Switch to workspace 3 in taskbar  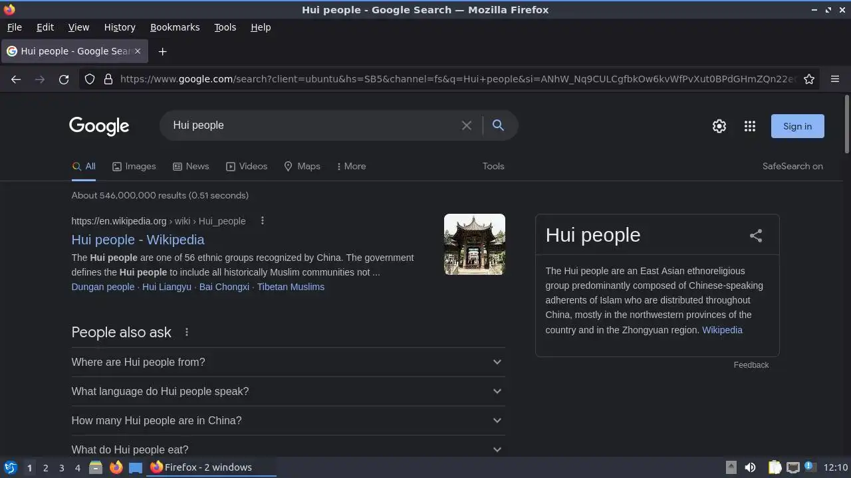pyautogui.click(x=61, y=467)
